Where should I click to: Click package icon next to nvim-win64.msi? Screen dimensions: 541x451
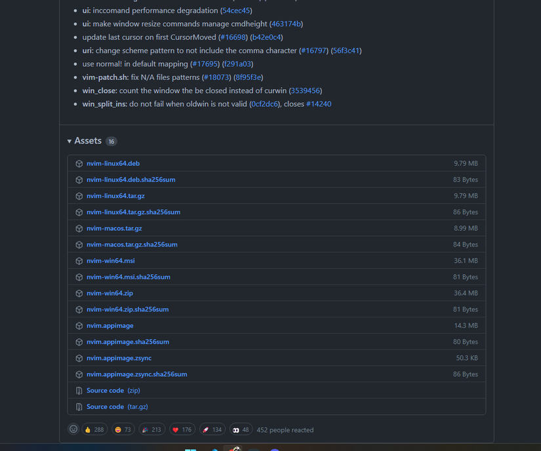click(79, 261)
